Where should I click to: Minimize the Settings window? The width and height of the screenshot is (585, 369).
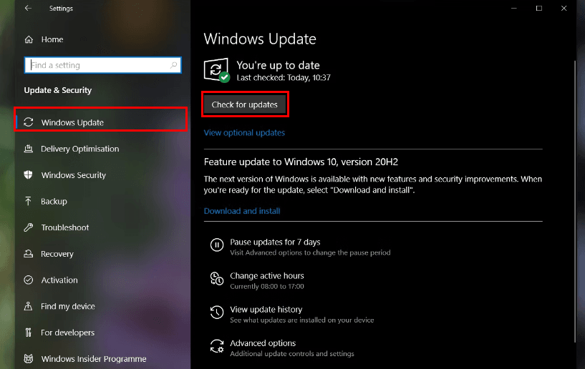[513, 8]
